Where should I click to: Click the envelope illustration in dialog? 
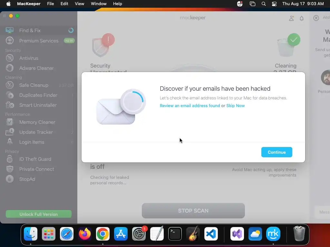pyautogui.click(x=116, y=112)
